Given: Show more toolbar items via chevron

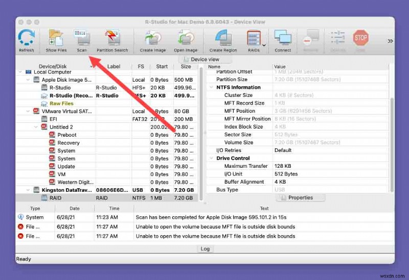Looking at the screenshot, I should tap(390, 41).
